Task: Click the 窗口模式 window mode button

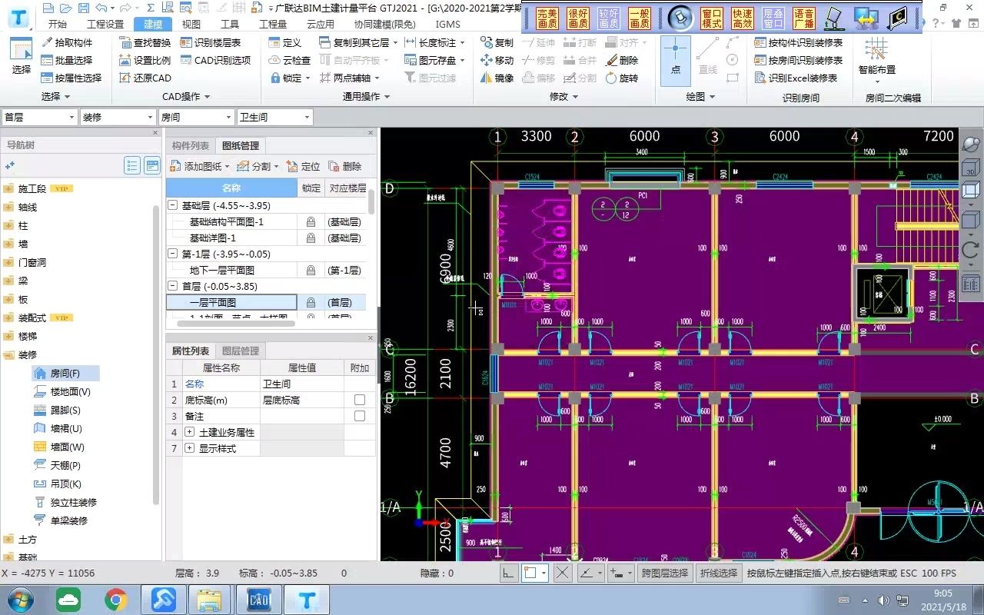Action: (x=712, y=18)
